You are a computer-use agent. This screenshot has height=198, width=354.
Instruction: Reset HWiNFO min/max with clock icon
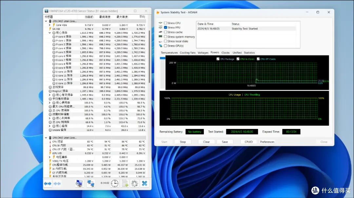point(115,183)
